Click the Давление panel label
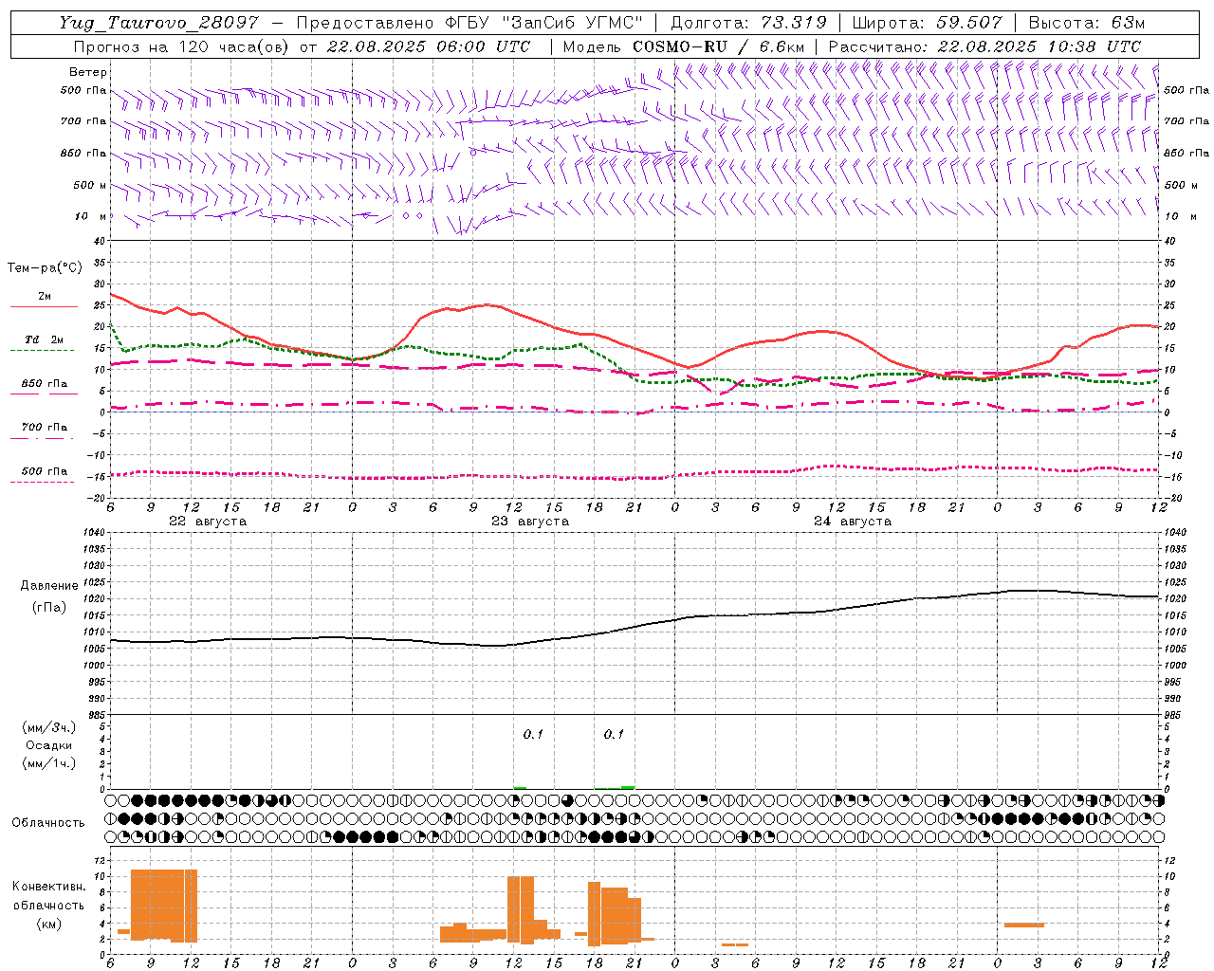1214x971 pixels. (x=49, y=585)
